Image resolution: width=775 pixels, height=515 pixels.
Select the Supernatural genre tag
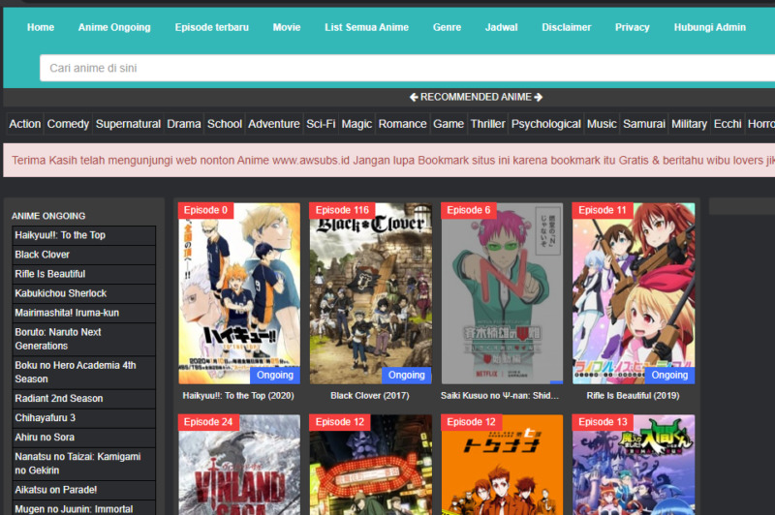pyautogui.click(x=128, y=124)
